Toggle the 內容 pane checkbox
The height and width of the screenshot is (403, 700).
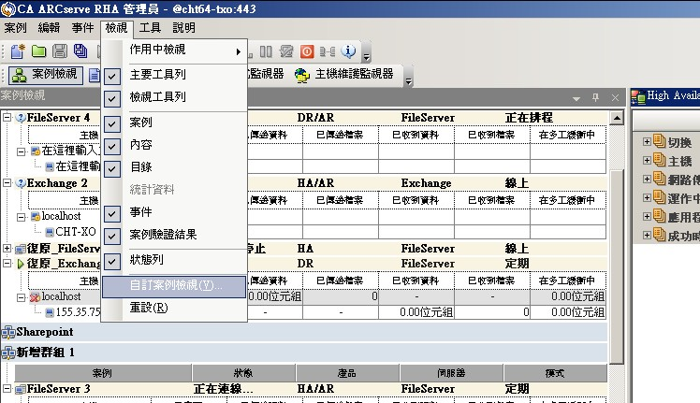click(x=112, y=147)
